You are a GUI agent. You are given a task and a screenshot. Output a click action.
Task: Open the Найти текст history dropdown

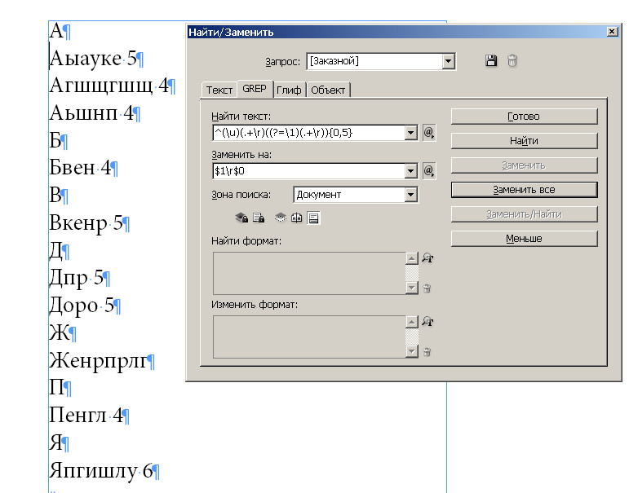[410, 133]
